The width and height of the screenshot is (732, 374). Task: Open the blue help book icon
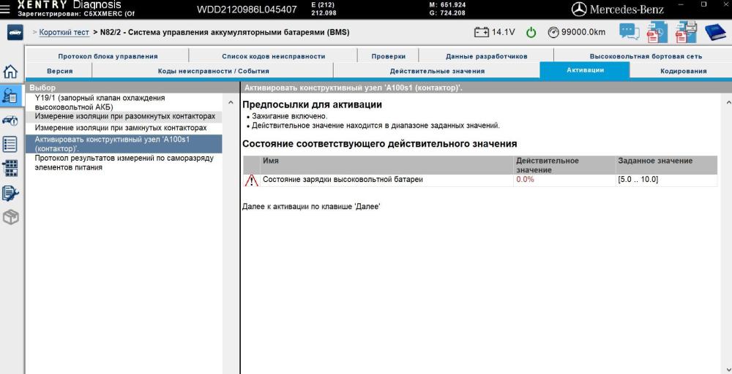(x=714, y=32)
